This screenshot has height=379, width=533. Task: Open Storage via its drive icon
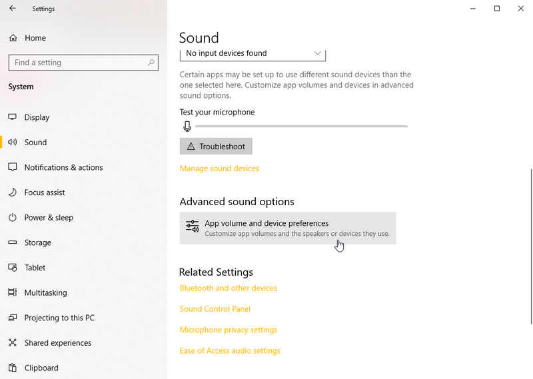13,242
